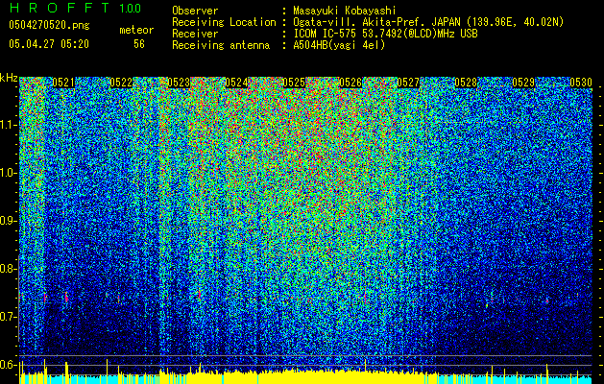
Task: Click the meteor label
Action: pos(136,30)
